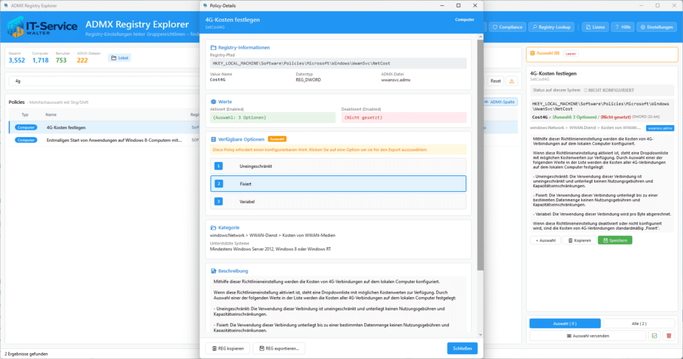Click REG kopieren in Policy-Details dialog
The width and height of the screenshot is (683, 359).
228,348
